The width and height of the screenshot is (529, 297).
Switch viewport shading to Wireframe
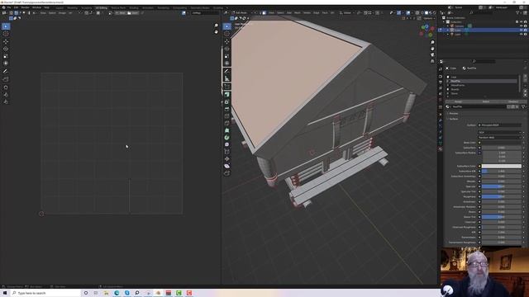422,13
